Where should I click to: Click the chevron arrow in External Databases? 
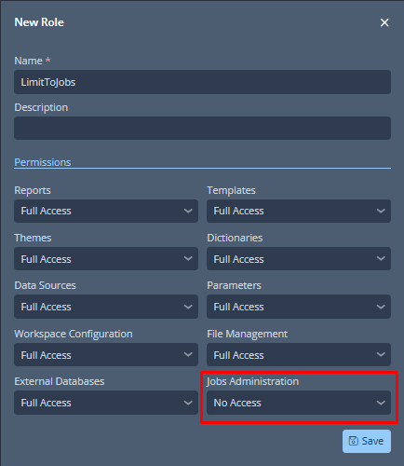(x=188, y=403)
